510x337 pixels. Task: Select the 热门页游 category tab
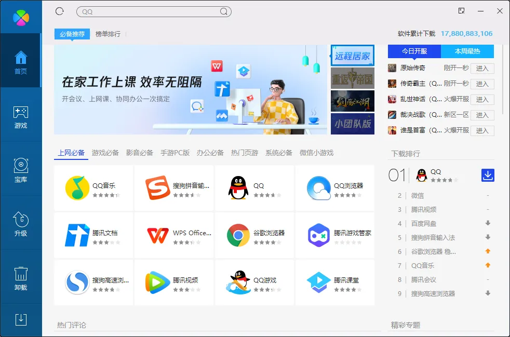coord(245,153)
